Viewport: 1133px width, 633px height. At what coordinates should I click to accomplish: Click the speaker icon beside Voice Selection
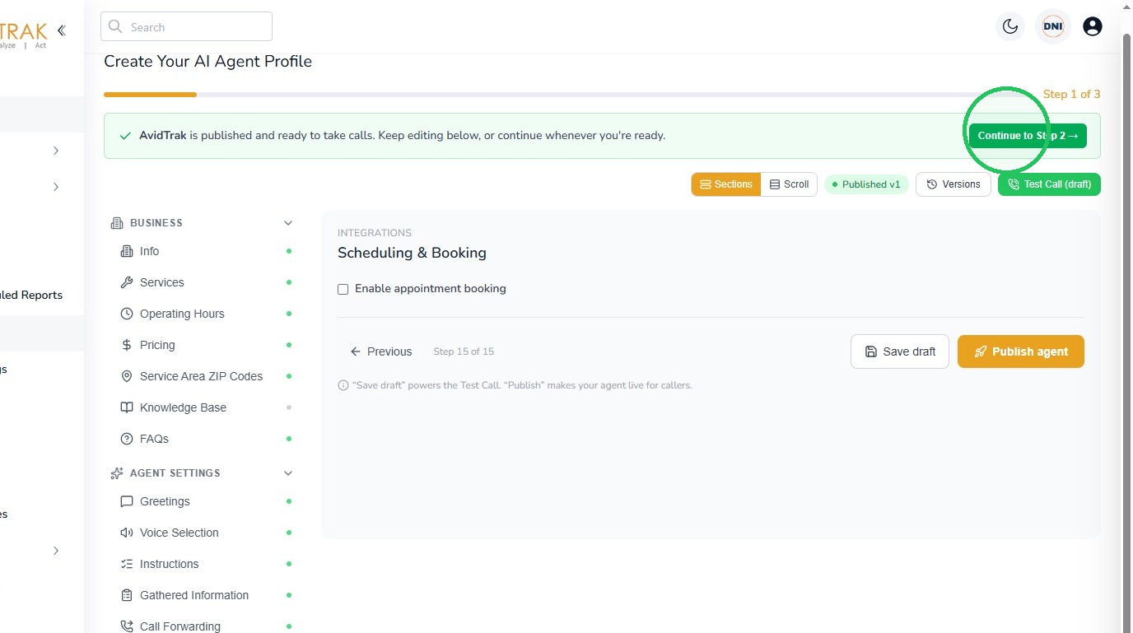[x=127, y=533]
